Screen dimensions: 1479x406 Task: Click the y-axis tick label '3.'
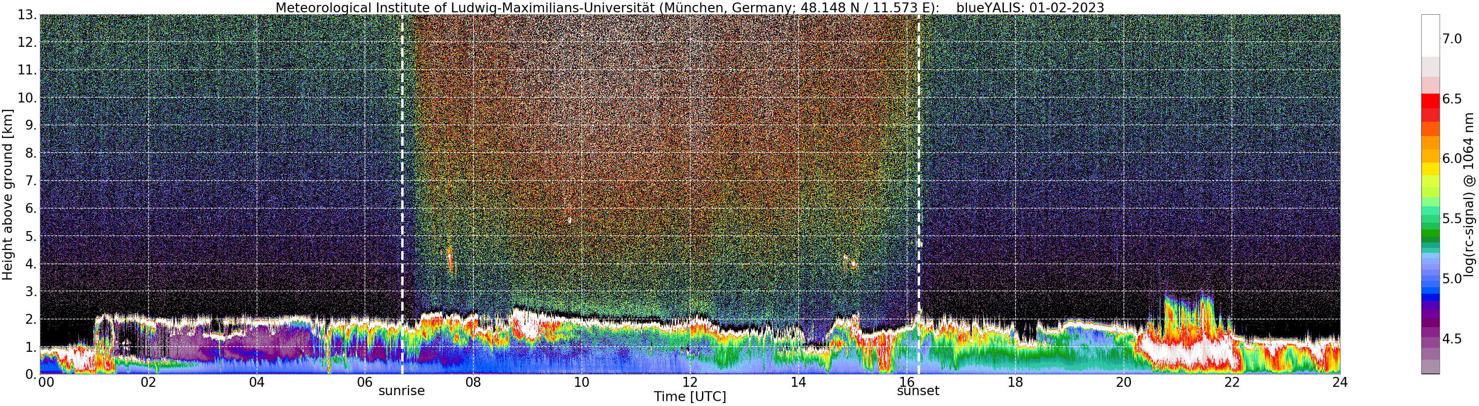coord(30,291)
